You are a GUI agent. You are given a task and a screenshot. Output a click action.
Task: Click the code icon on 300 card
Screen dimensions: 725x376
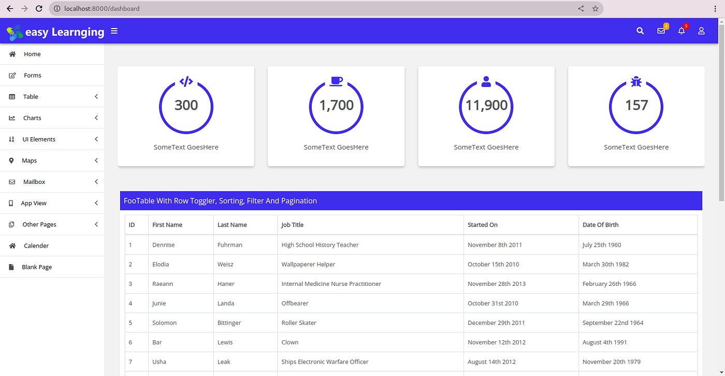click(x=186, y=81)
